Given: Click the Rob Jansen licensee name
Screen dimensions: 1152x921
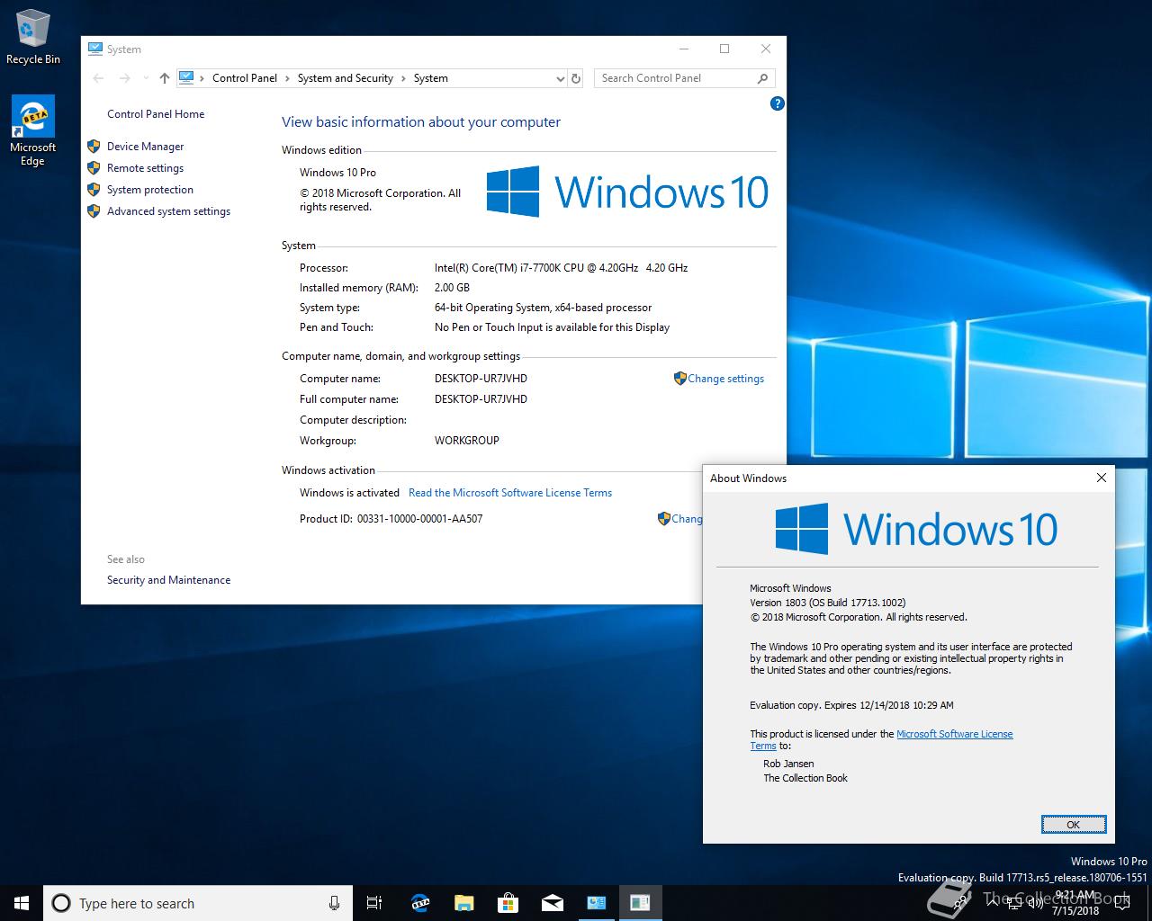Looking at the screenshot, I should tap(788, 764).
